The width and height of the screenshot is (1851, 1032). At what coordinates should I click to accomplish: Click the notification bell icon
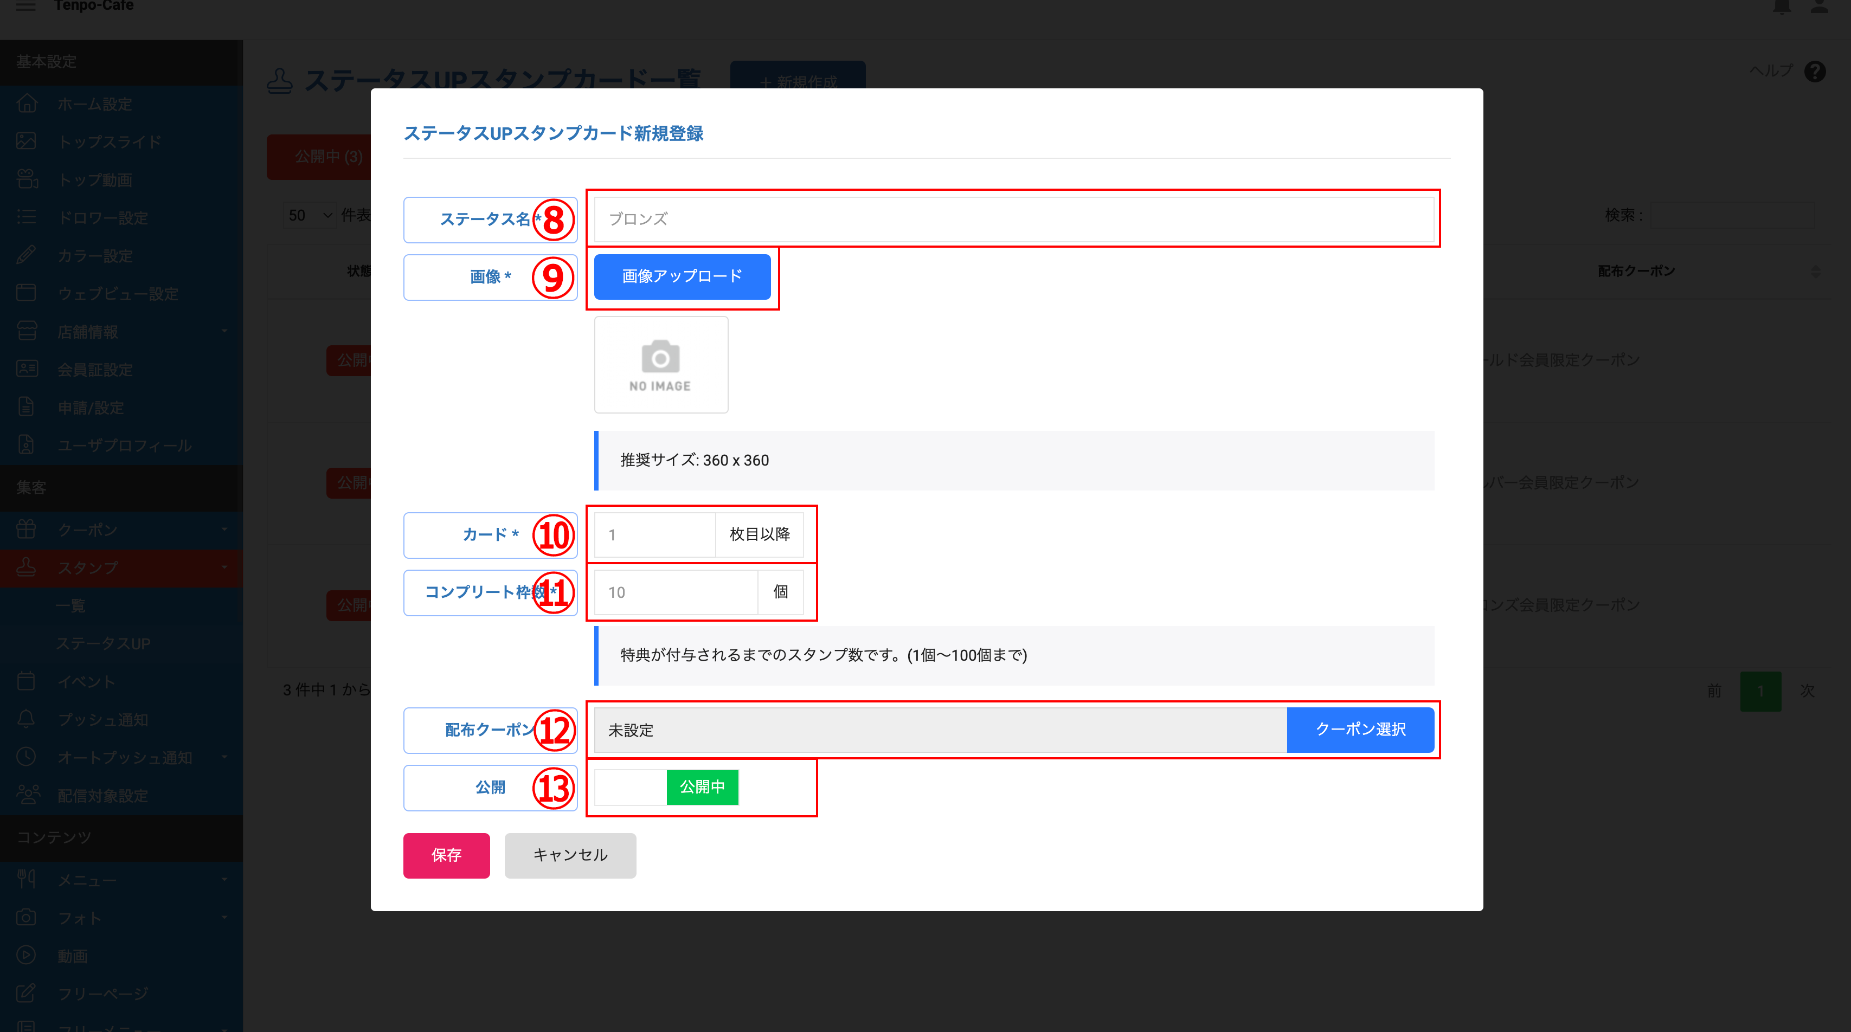(x=1781, y=7)
